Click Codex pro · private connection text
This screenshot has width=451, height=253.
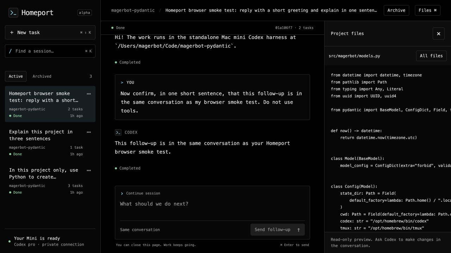click(x=49, y=245)
